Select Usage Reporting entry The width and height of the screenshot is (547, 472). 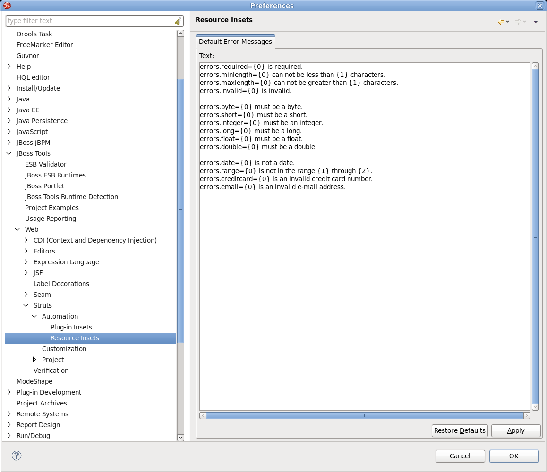click(51, 219)
